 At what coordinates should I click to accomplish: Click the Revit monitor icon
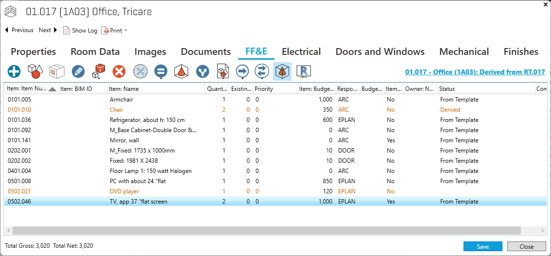304,72
